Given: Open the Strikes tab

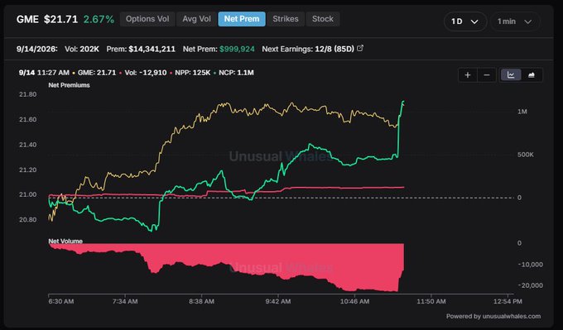Looking at the screenshot, I should (x=286, y=19).
